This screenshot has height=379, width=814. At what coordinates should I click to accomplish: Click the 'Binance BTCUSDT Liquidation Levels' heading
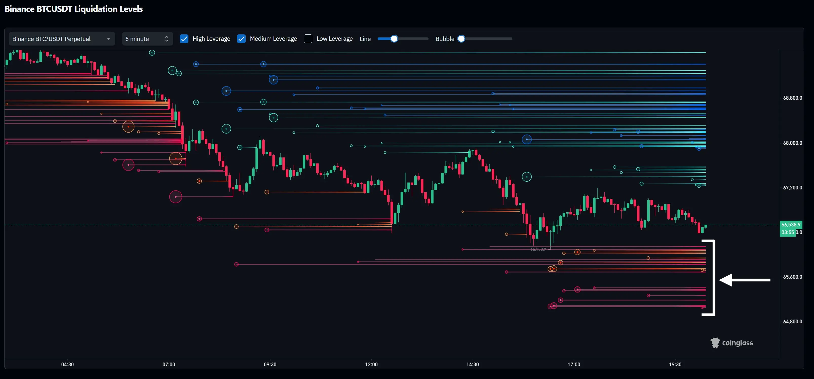pos(74,9)
